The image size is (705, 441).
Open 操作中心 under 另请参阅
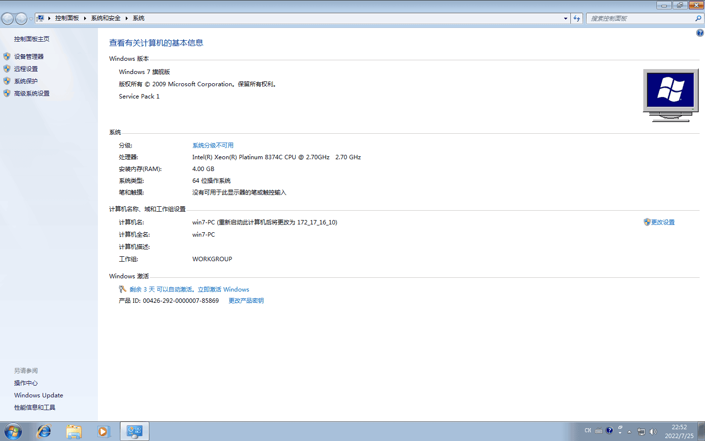[x=26, y=383]
